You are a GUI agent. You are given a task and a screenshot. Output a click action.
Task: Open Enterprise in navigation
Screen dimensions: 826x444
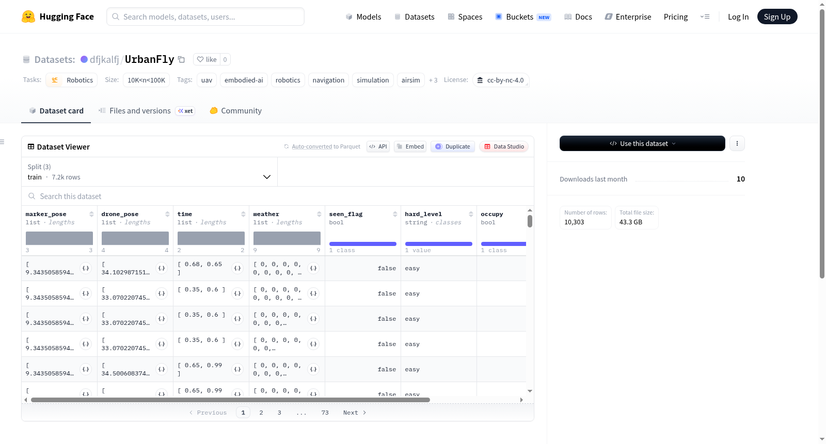click(x=628, y=17)
